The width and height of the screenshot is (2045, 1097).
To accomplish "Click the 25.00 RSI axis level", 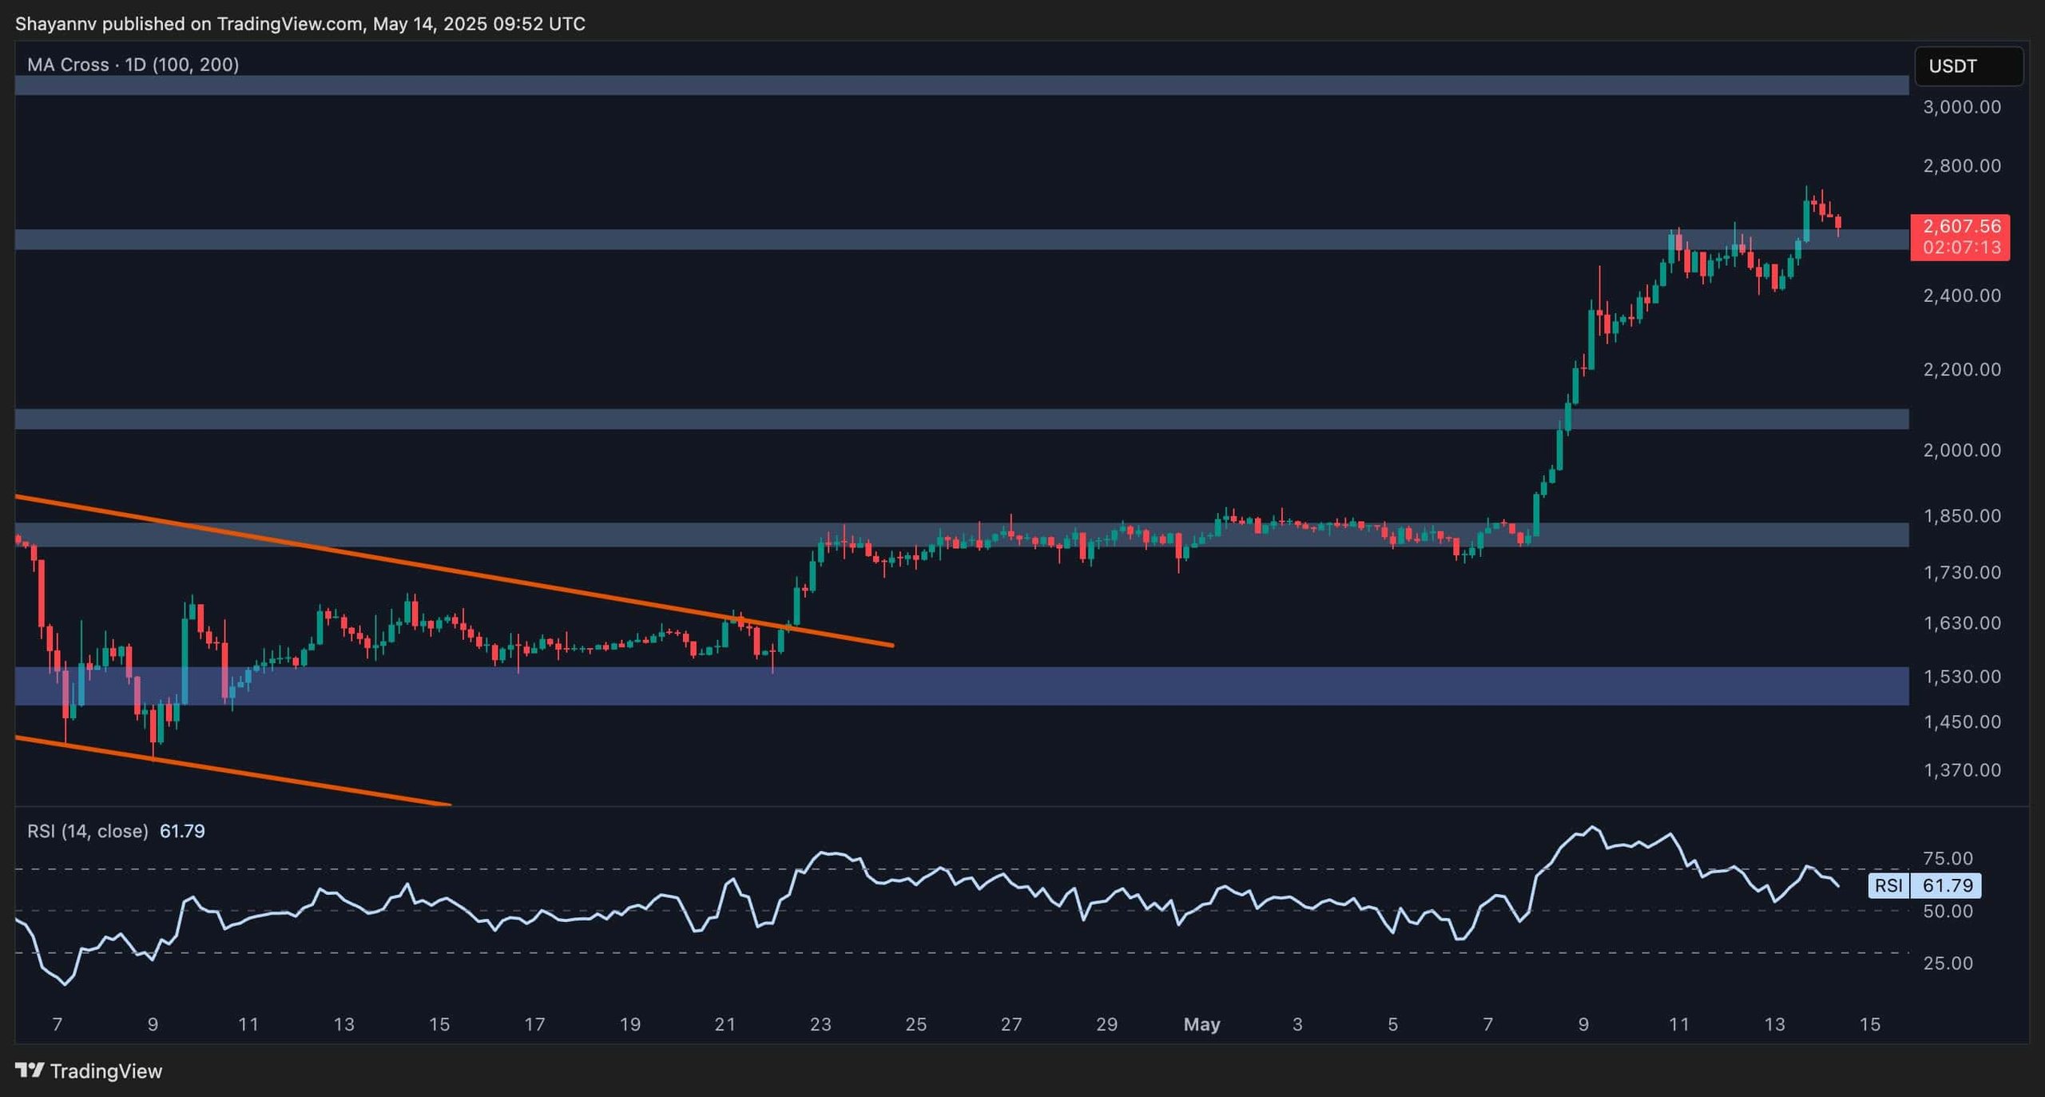I will [x=1948, y=963].
